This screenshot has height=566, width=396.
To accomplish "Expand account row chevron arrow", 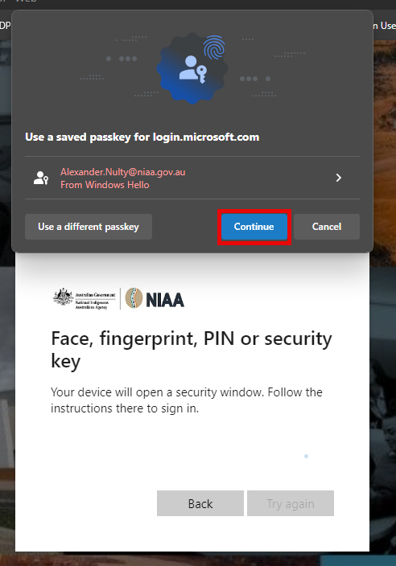I will pyautogui.click(x=339, y=178).
